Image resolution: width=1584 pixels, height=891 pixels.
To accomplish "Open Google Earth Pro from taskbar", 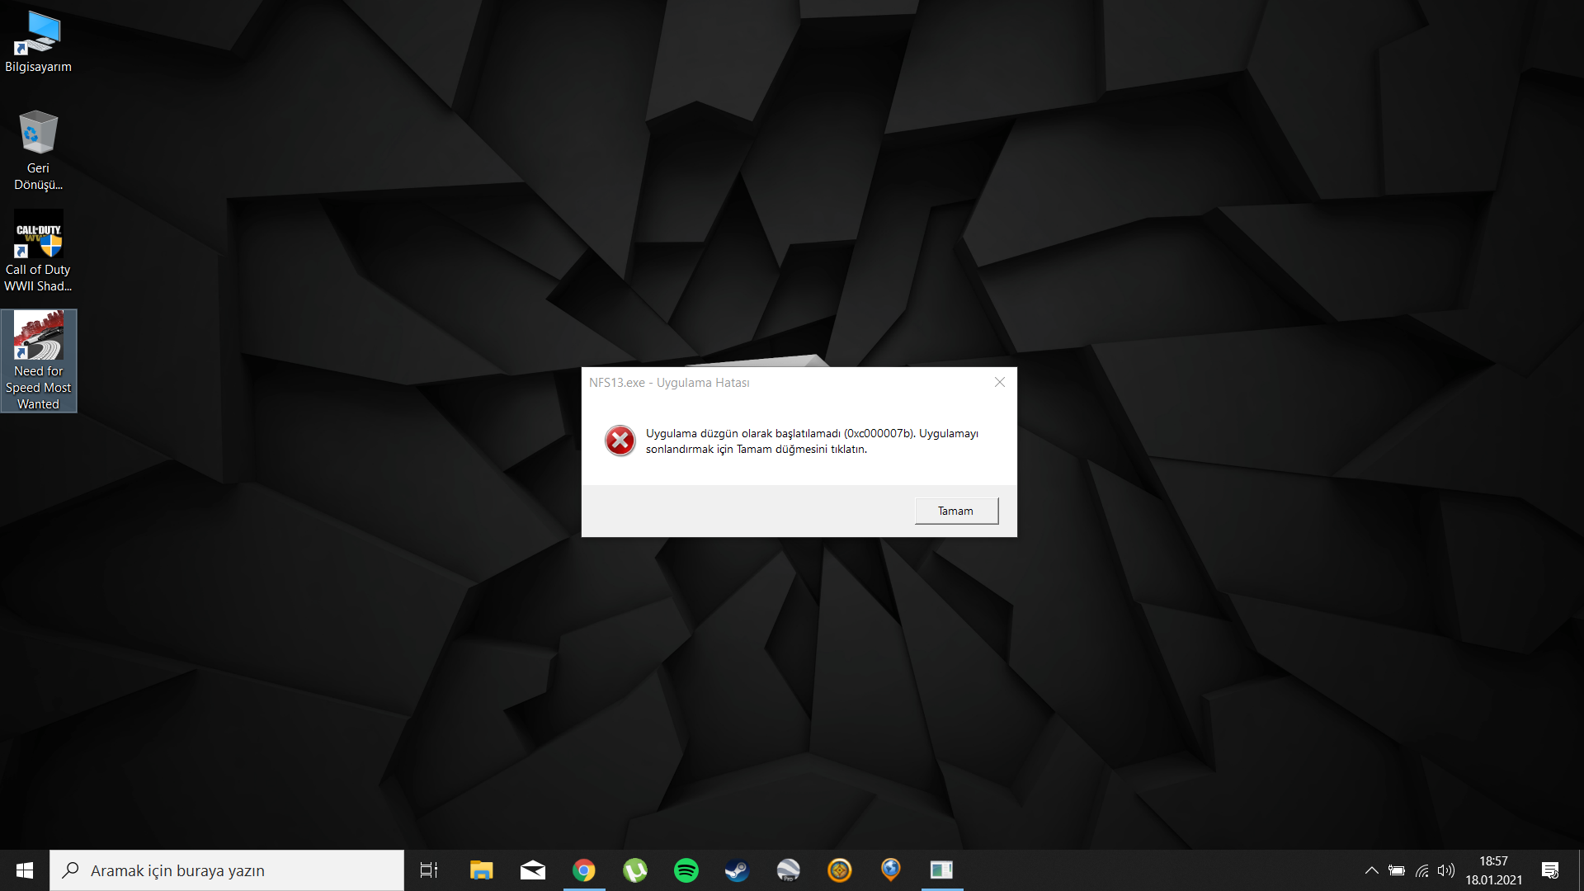I will (x=788, y=870).
